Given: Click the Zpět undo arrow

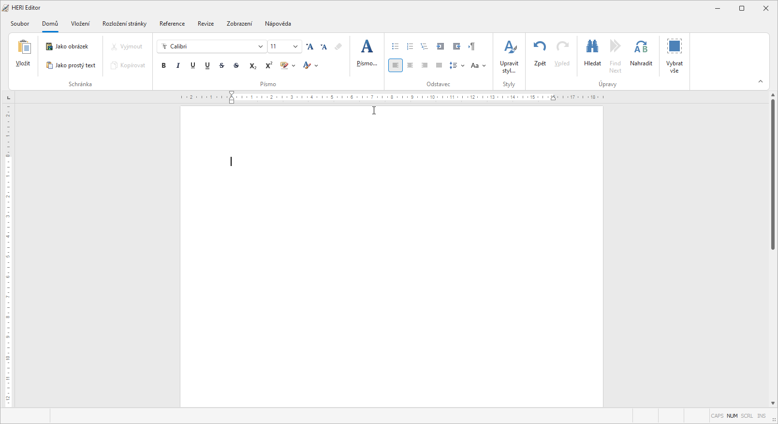Looking at the screenshot, I should tap(540, 46).
